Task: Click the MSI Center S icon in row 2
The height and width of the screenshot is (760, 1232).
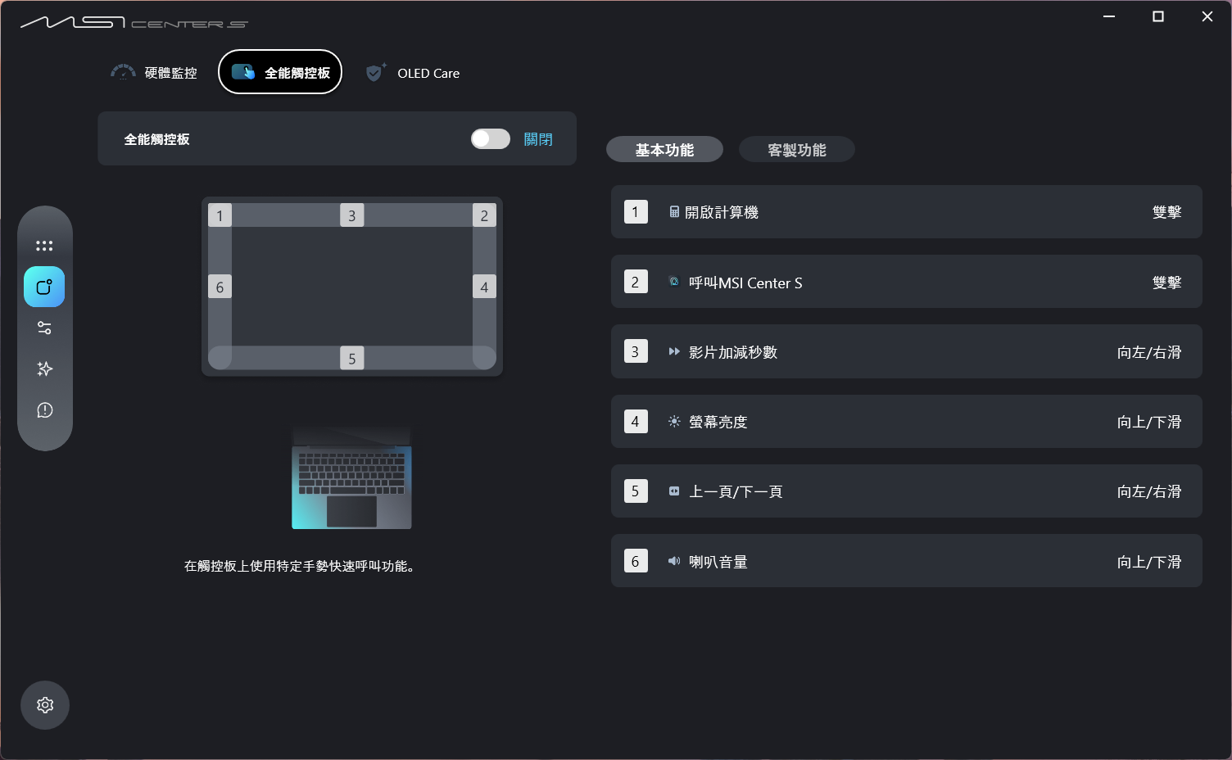Action: pyautogui.click(x=673, y=282)
